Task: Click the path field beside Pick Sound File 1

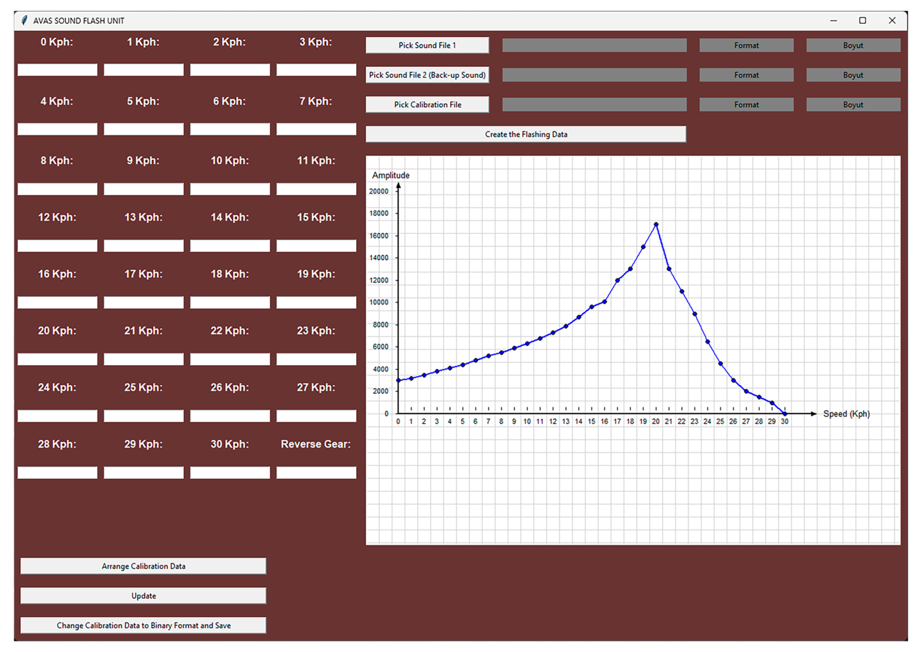Action: point(594,45)
